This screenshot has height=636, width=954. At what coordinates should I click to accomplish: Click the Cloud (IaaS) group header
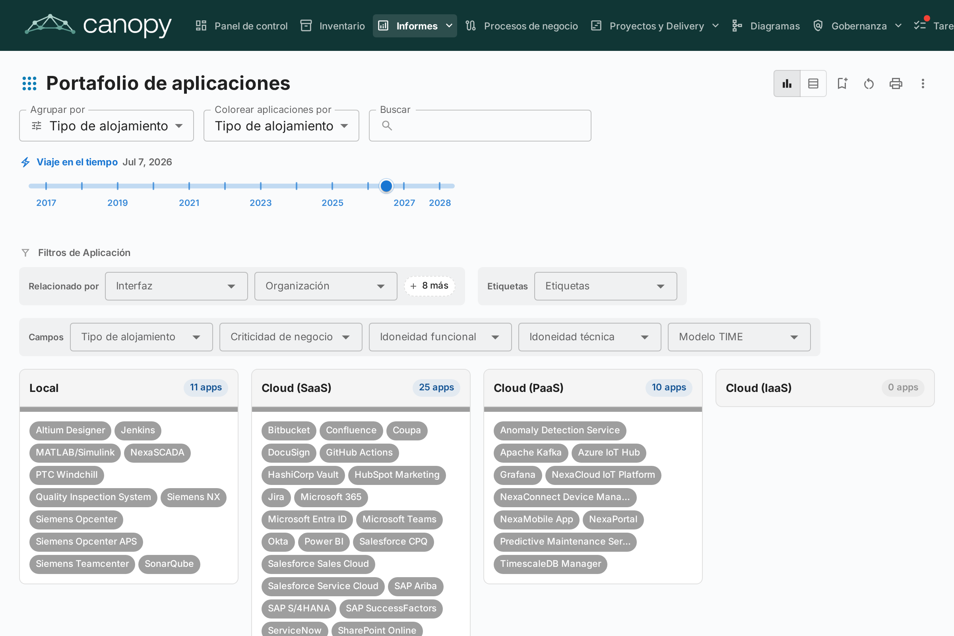click(825, 388)
